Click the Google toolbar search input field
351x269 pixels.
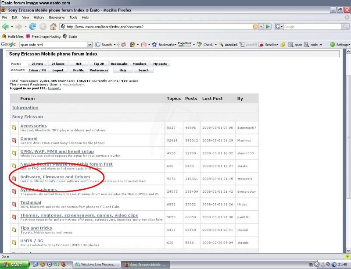54,45
